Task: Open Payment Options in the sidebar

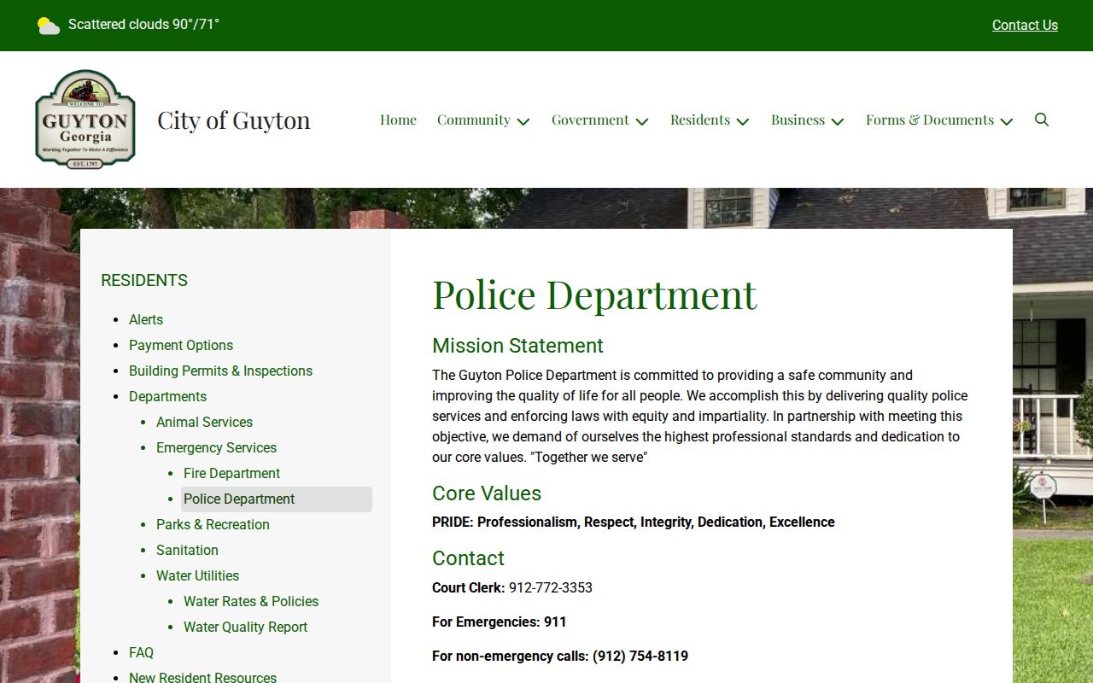Action: [181, 345]
